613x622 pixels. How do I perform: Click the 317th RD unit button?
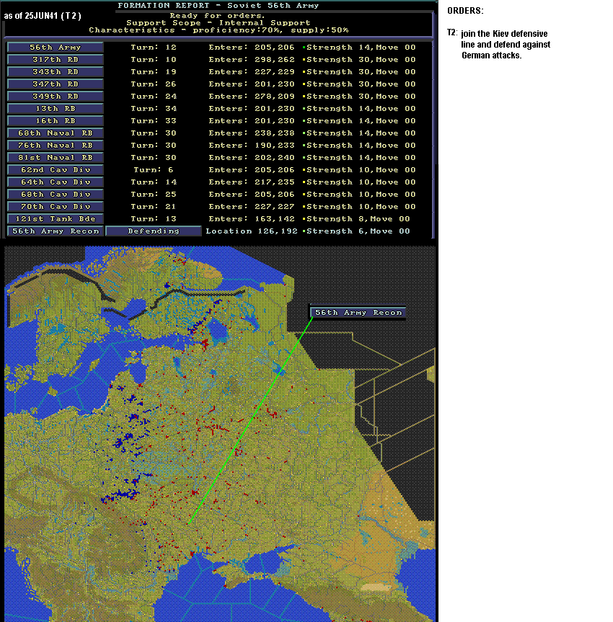click(56, 60)
